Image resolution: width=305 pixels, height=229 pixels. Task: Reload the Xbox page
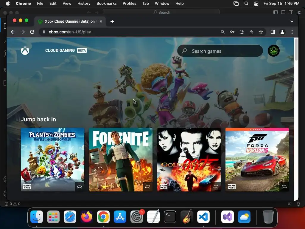(32, 32)
